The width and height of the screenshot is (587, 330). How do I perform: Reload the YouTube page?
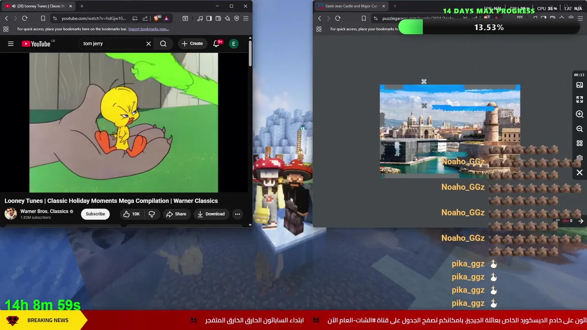25,18
